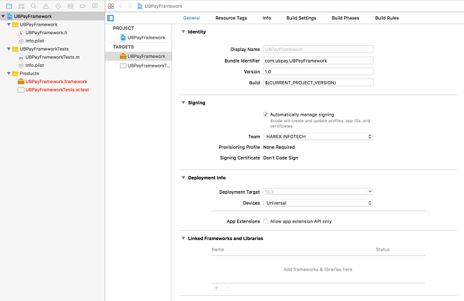Collapse the root UBPayFramework project node
The height and width of the screenshot is (301, 464).
click(x=3, y=16)
